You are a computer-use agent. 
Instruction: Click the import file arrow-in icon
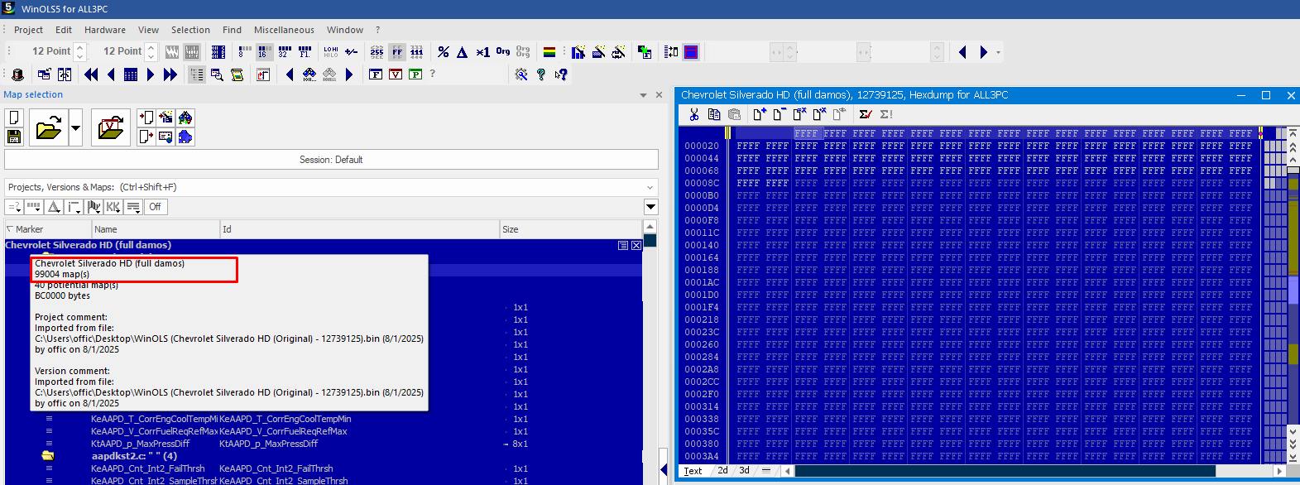click(146, 118)
